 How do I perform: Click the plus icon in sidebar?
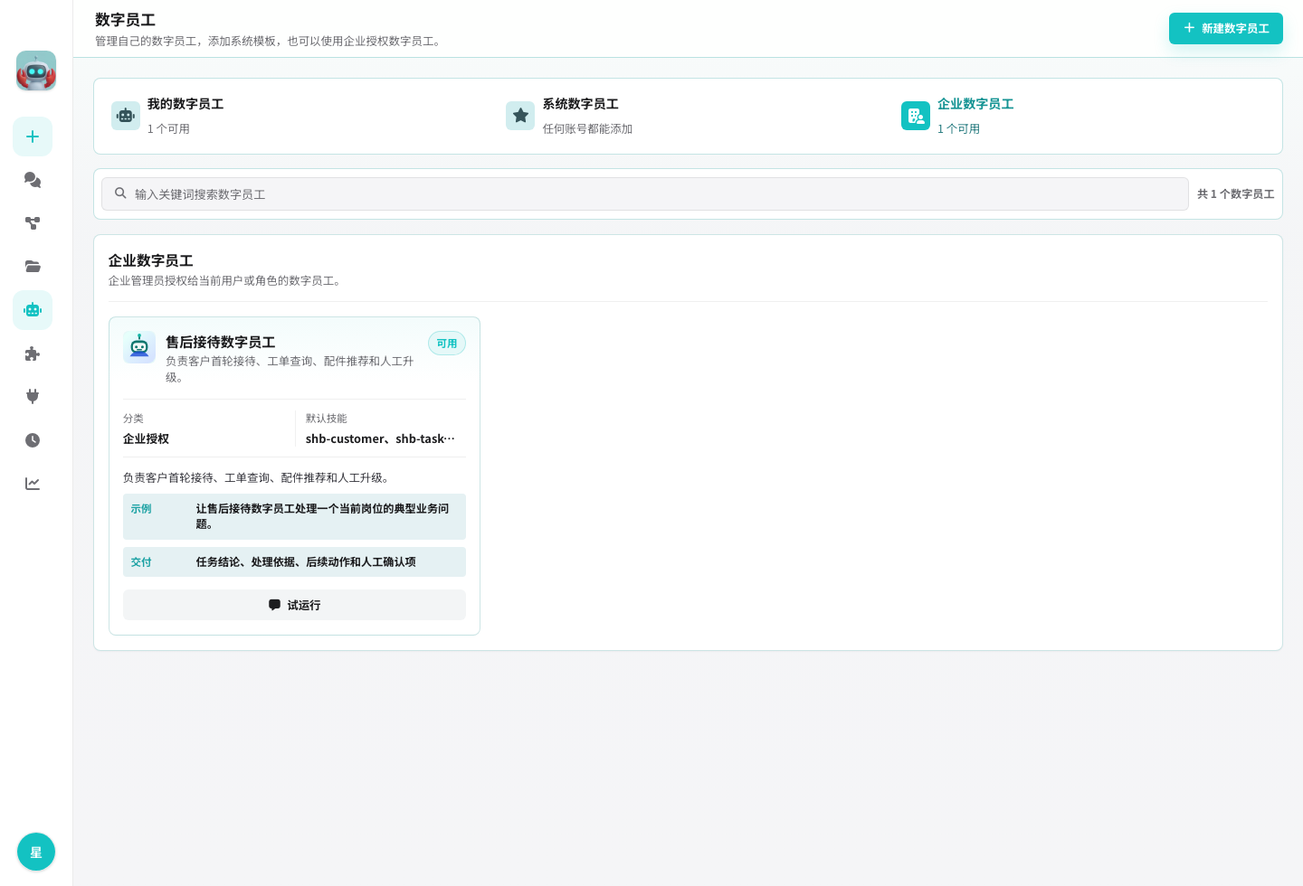click(33, 137)
